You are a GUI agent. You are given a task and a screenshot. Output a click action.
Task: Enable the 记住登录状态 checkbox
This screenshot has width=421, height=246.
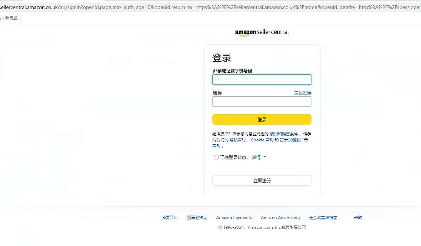(x=216, y=157)
